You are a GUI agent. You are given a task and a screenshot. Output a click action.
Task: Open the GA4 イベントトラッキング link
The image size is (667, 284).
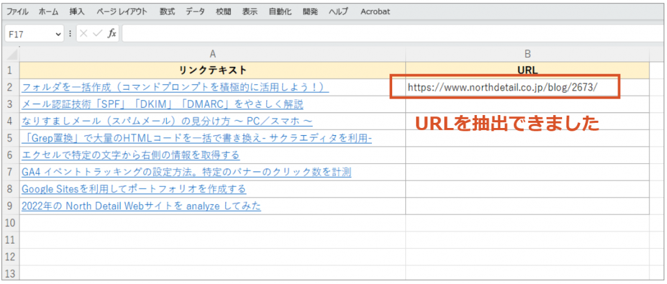186,172
